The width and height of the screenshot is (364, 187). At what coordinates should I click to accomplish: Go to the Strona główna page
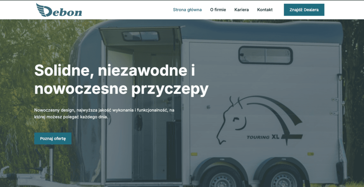coord(187,10)
